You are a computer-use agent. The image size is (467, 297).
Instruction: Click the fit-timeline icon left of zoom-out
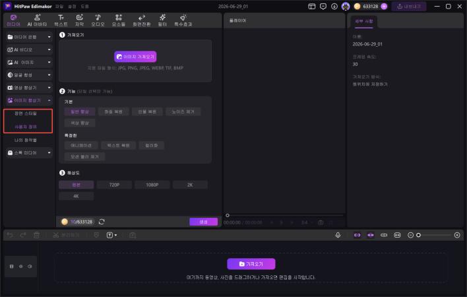click(x=397, y=235)
